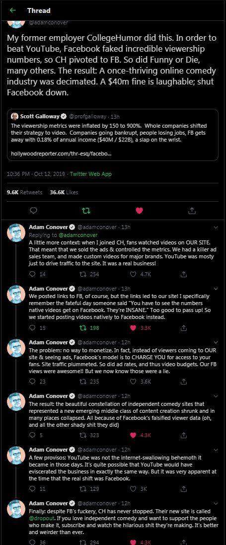Unlike the main tweet's red heart
226x545 pixels.
click(139, 210)
